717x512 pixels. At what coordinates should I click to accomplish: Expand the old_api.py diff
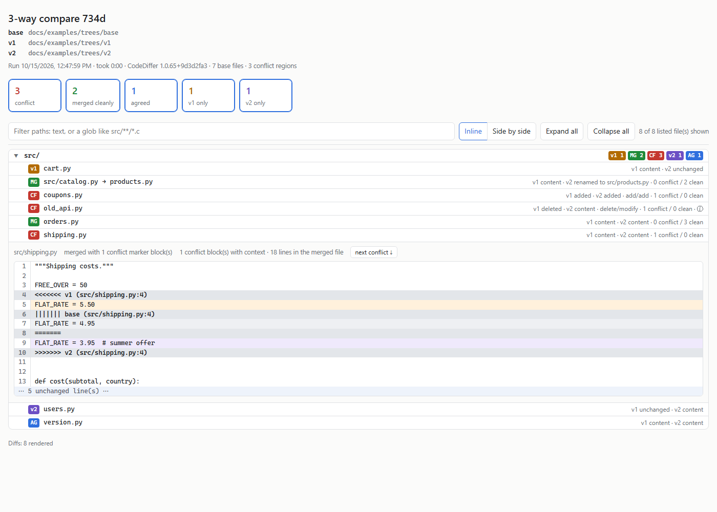pos(358,208)
